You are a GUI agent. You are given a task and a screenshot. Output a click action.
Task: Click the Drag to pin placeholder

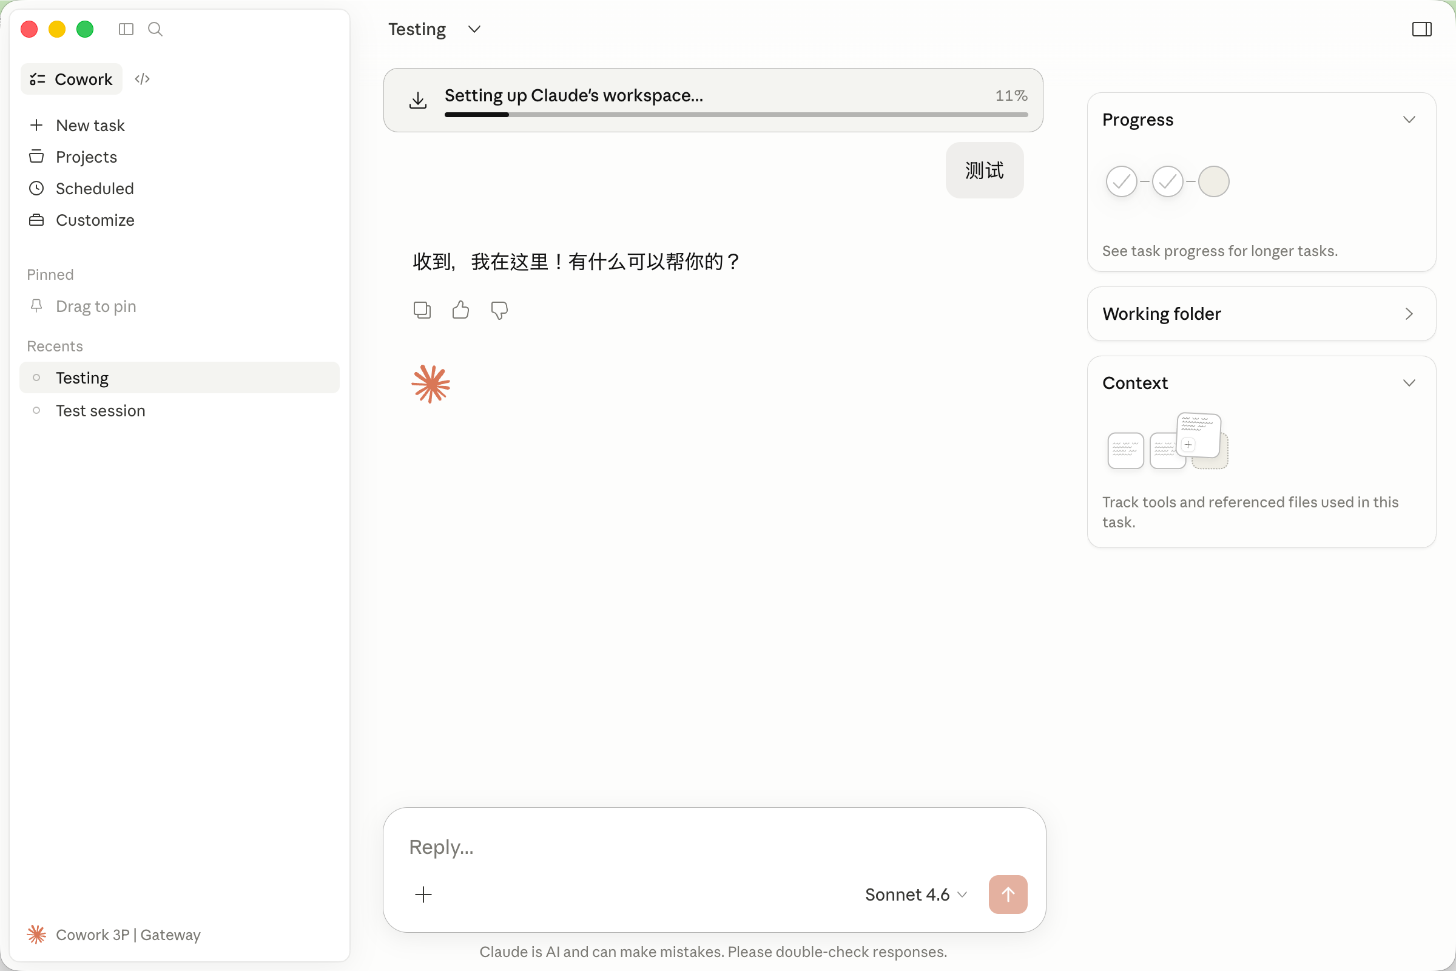(96, 306)
